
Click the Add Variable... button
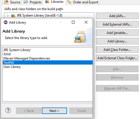click(x=117, y=33)
